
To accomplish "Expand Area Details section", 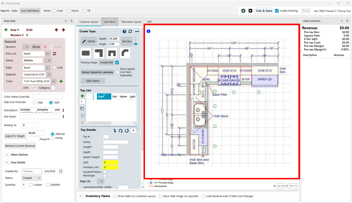I will [6, 162].
